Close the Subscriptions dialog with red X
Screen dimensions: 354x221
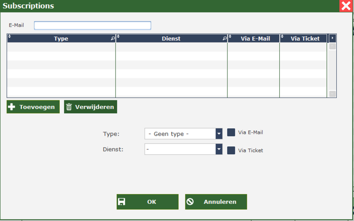coord(346,6)
